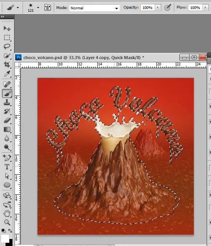Image resolution: width=211 pixels, height=246 pixels.
Task: Choose the Eraser tool
Action: (x=7, y=120)
